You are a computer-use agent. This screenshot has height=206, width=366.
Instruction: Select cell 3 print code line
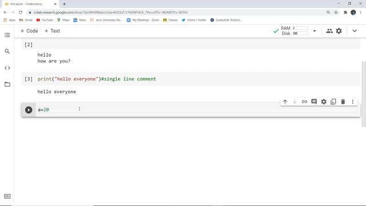click(x=97, y=79)
